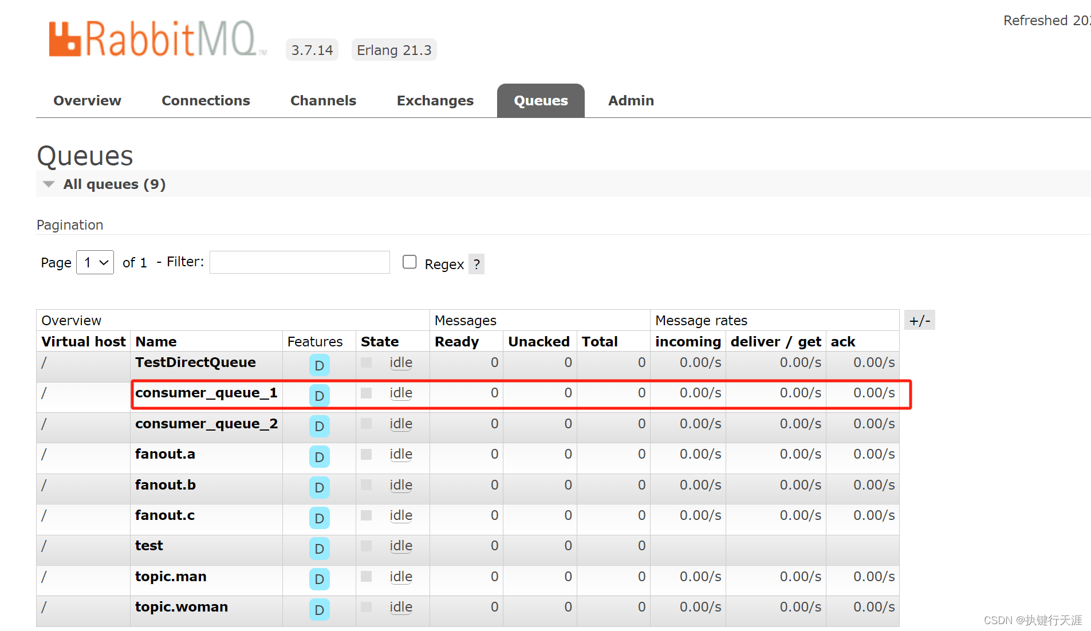Open the Regex help question mark
The image size is (1091, 631).
[x=476, y=264]
